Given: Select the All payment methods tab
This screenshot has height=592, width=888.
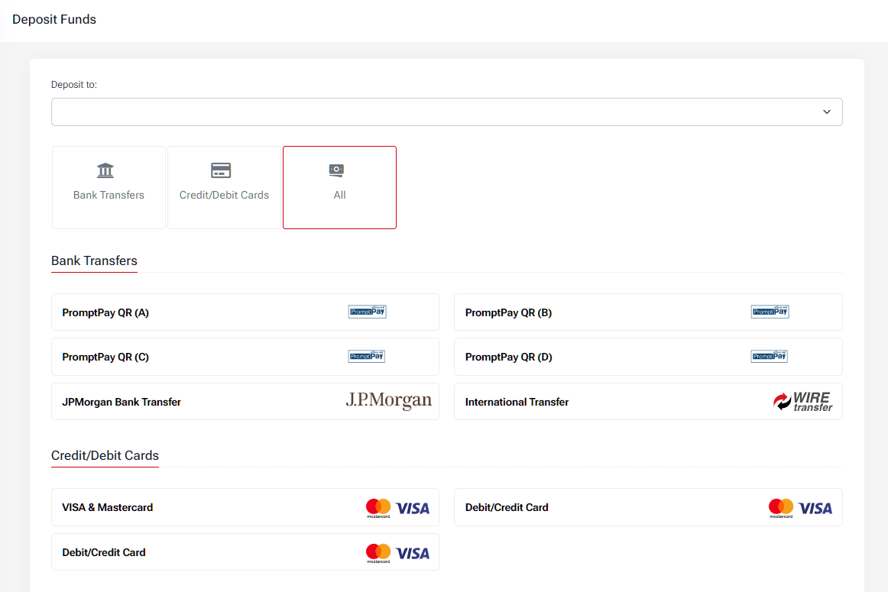Looking at the screenshot, I should coord(340,187).
